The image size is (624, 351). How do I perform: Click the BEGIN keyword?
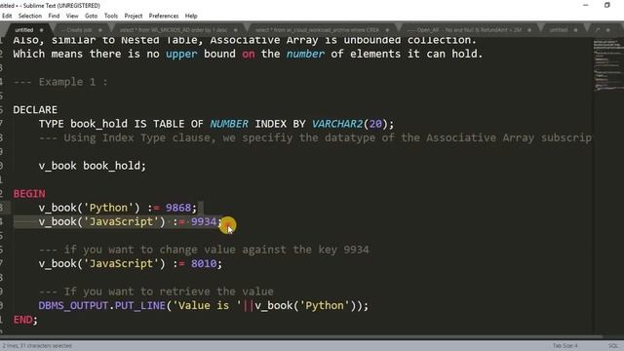[29, 194]
